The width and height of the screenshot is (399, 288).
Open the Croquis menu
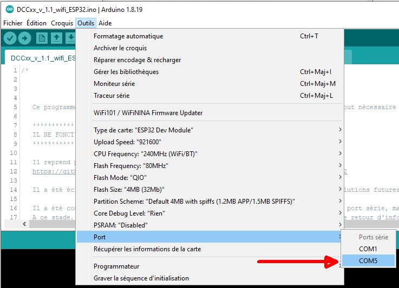[62, 23]
